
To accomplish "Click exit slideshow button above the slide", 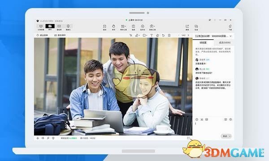I will 42,35.
